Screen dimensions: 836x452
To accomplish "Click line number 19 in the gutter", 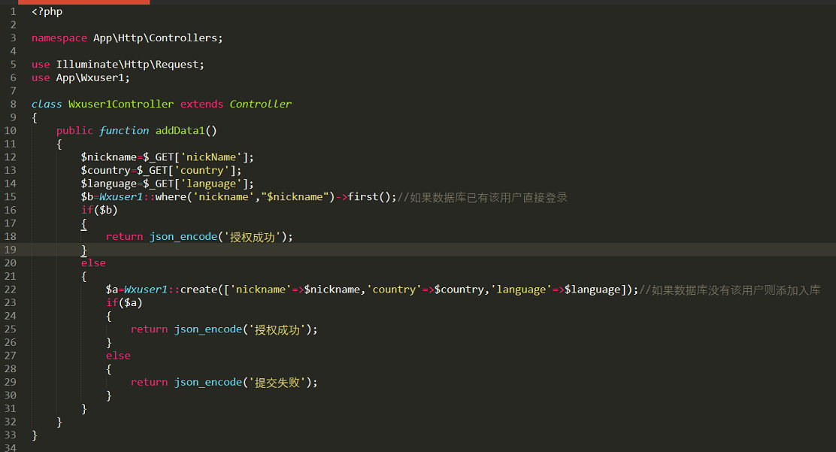I will pos(10,250).
